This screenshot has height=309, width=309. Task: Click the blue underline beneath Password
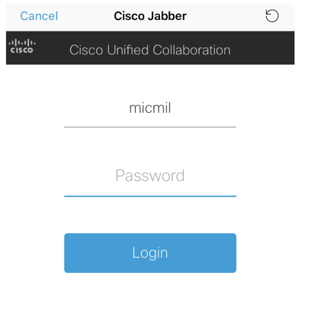coord(150,196)
